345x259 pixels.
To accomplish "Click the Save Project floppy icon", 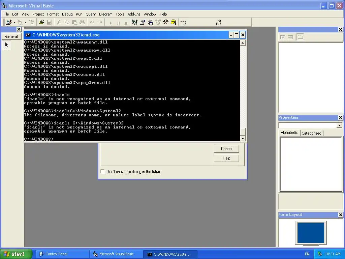I will [49, 22].
